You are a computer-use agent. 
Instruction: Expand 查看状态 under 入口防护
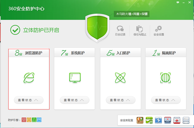click(120, 100)
